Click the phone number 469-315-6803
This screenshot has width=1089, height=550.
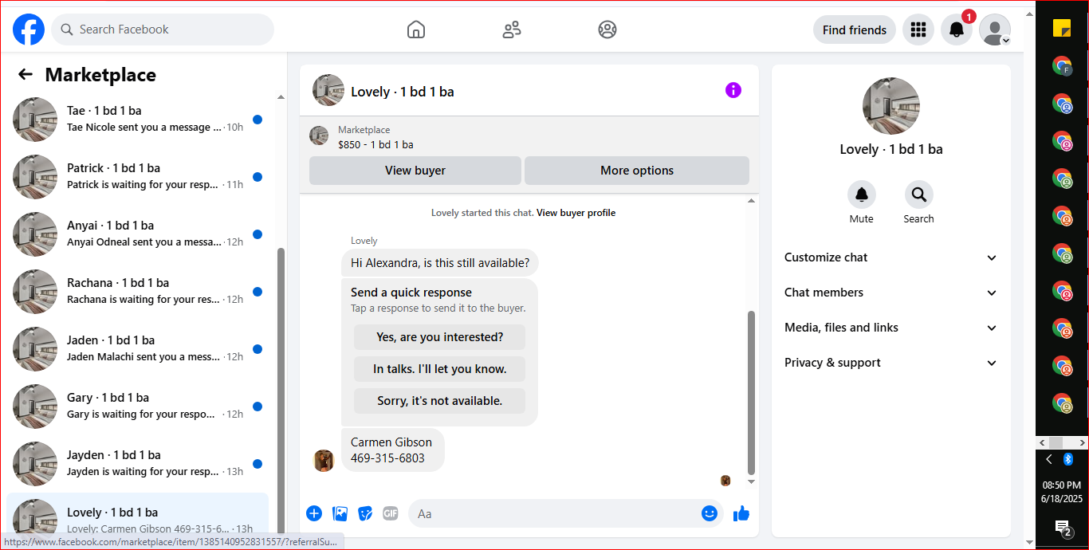(387, 458)
